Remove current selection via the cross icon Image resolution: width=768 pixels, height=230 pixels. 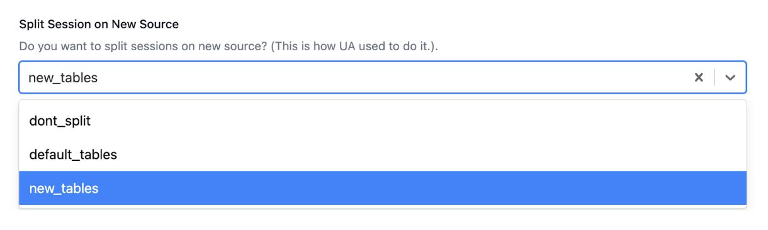tap(699, 77)
